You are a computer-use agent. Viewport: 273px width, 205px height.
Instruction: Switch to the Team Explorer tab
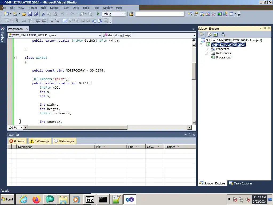(241, 183)
